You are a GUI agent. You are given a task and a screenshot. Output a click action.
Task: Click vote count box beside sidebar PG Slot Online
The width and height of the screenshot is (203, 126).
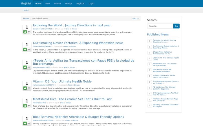coord(149,88)
